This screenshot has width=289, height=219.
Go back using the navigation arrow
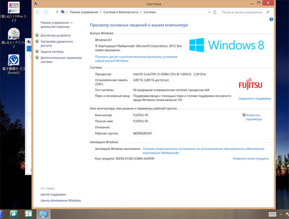click(x=38, y=12)
